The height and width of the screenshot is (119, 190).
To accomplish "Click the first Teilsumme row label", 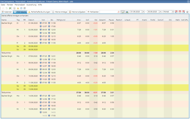I will pos(6,53).
